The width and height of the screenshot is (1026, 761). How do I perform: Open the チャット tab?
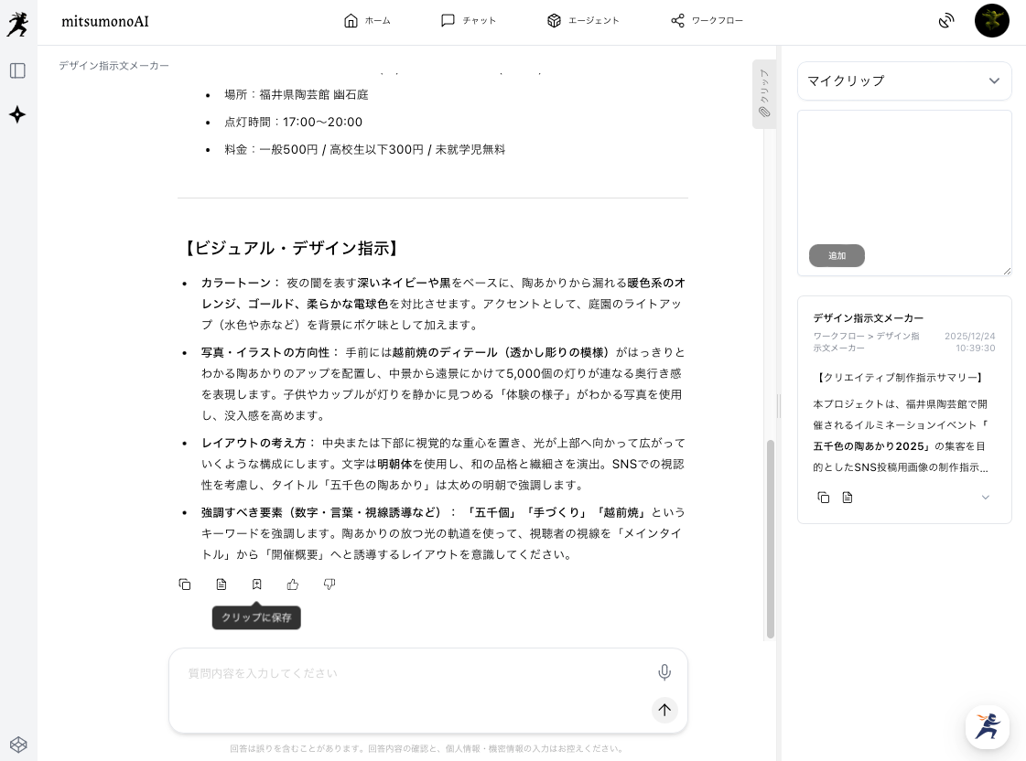tap(469, 20)
